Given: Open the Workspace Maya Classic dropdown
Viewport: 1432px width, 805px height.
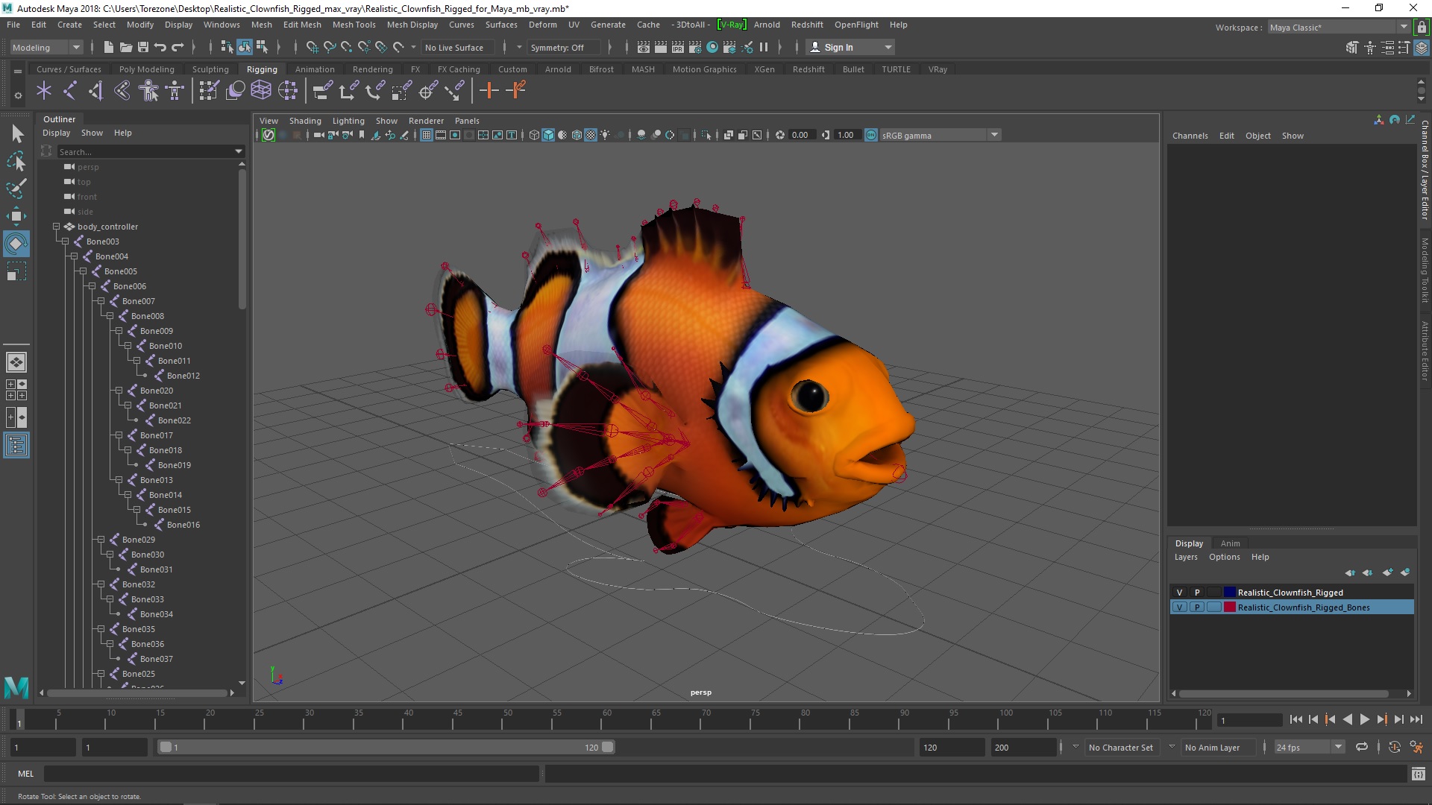Looking at the screenshot, I should coord(1339,27).
